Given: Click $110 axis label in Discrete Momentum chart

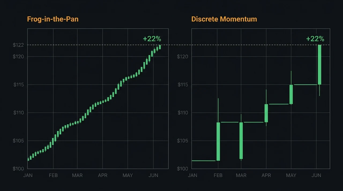Looking at the screenshot, I should [x=183, y=113].
